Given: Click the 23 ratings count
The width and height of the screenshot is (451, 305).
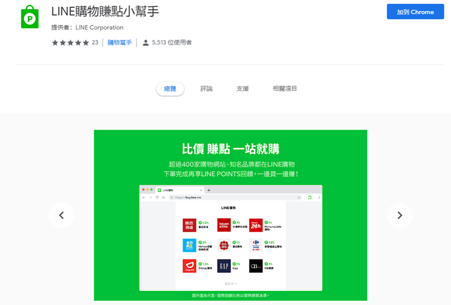Looking at the screenshot, I should [95, 42].
